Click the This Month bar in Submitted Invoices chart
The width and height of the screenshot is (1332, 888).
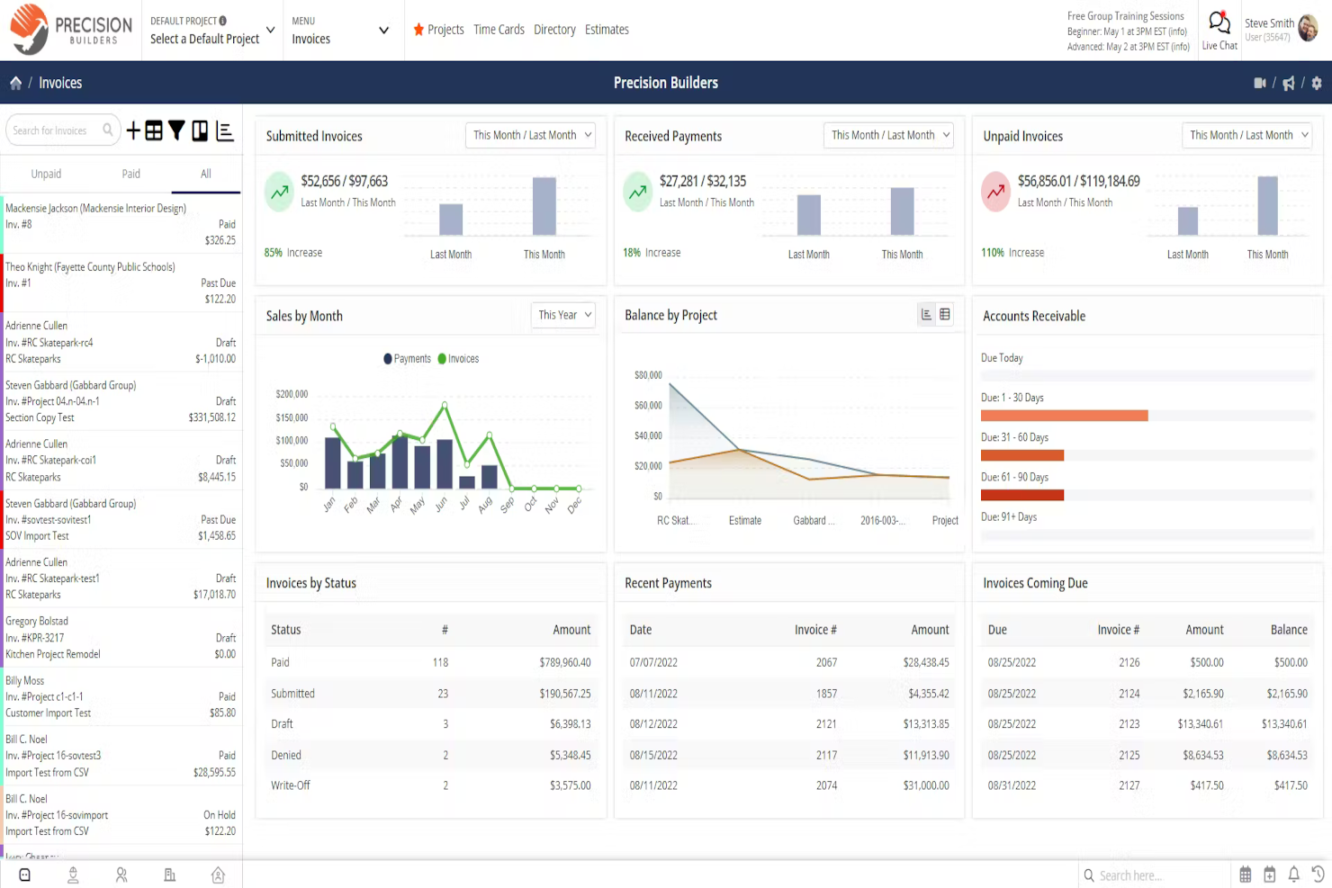(544, 206)
